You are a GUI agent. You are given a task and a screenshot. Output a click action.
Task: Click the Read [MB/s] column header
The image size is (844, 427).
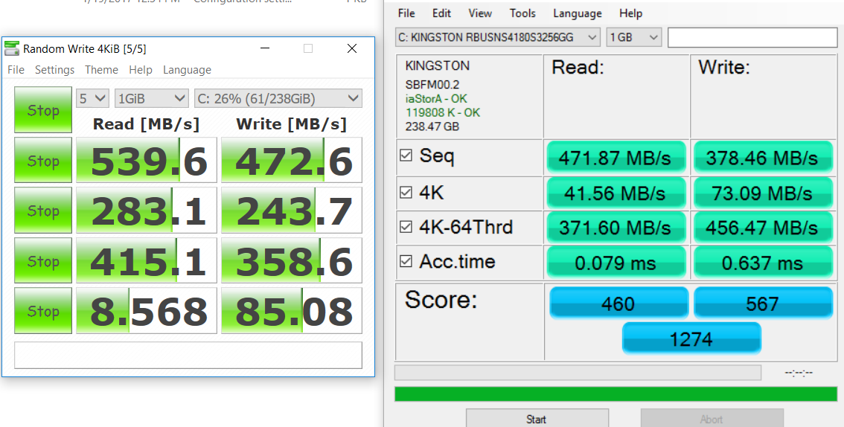(146, 124)
